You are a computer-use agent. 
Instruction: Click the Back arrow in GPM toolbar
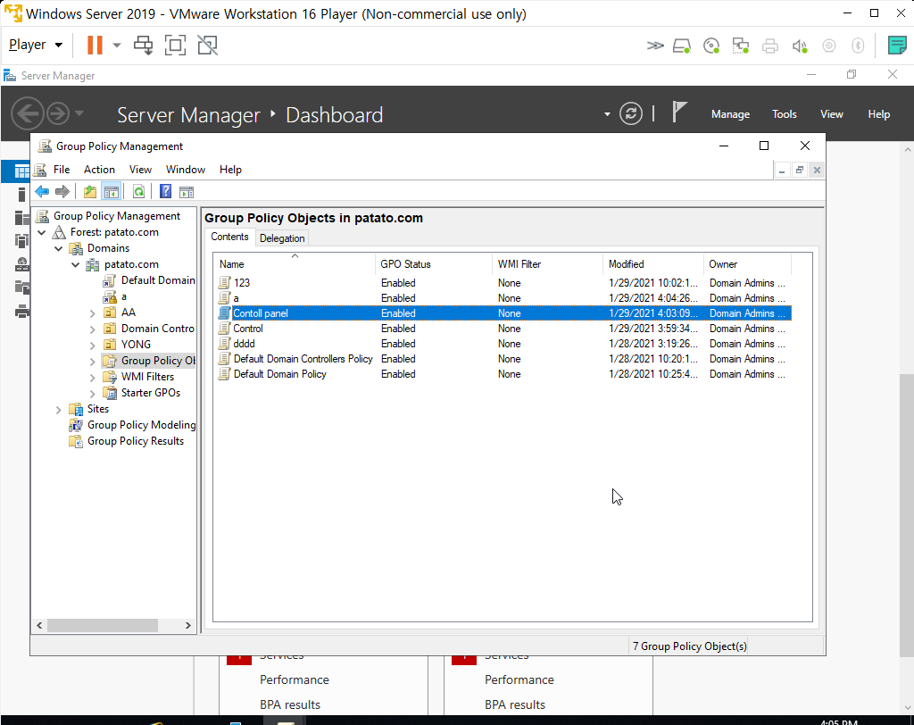coord(42,191)
